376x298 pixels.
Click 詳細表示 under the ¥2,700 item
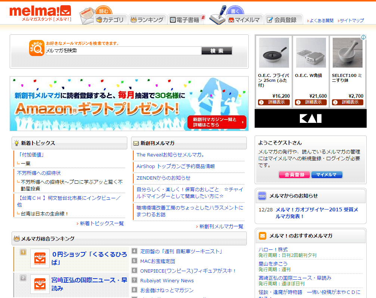coord(348,102)
